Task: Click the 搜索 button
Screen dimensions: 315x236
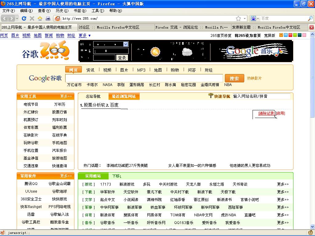Action: click(234, 78)
